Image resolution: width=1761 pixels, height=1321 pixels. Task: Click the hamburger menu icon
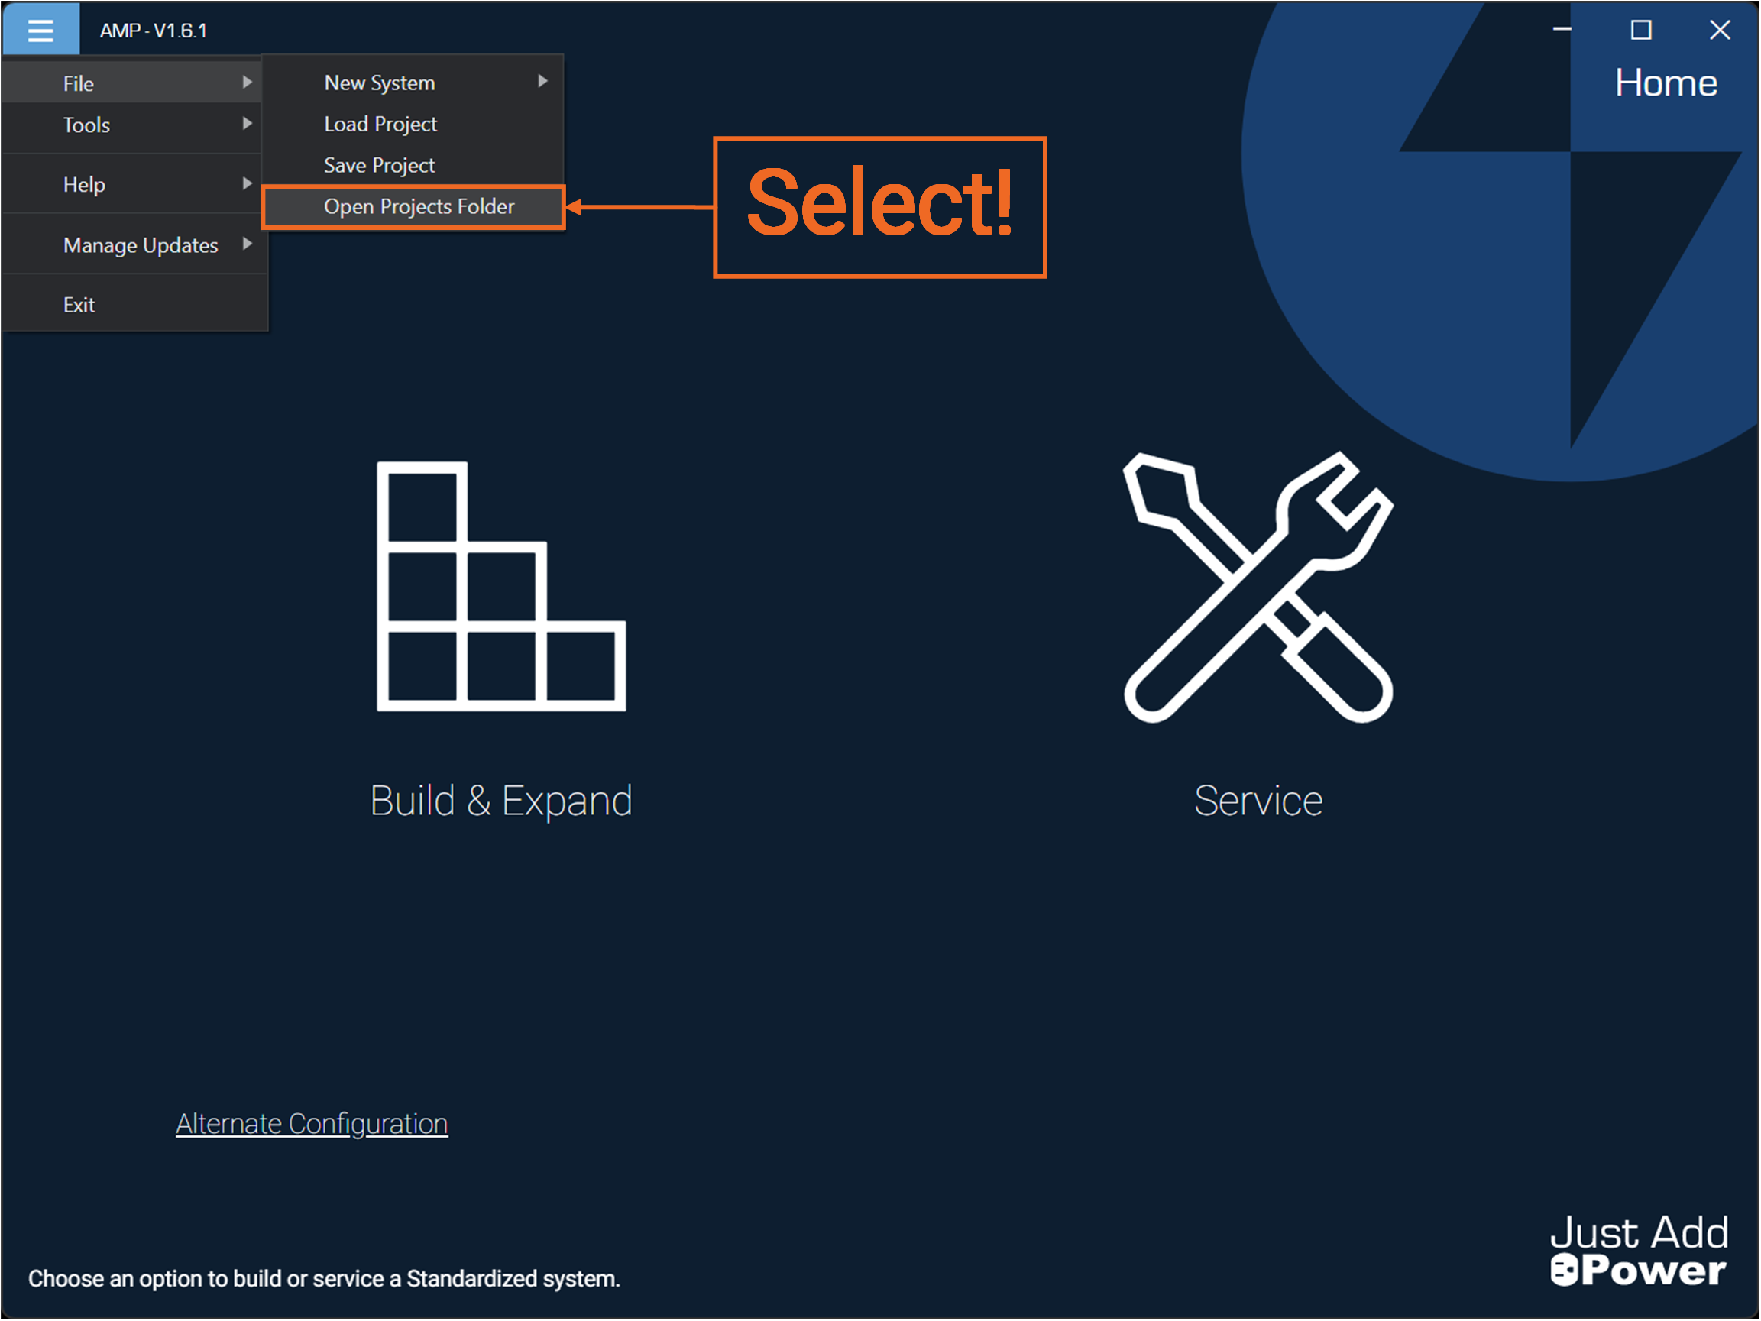coord(40,31)
